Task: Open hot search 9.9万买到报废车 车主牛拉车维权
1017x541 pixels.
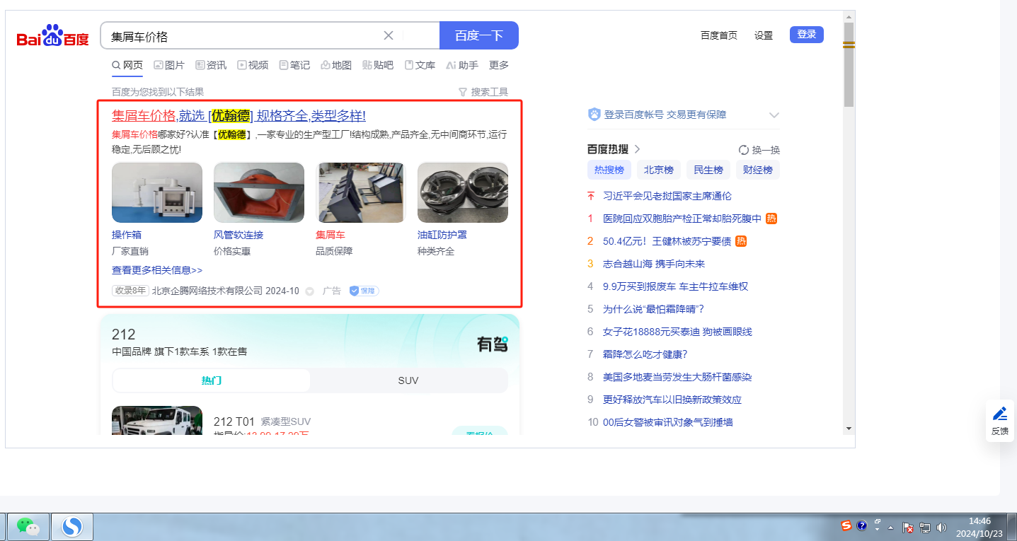Action: point(675,286)
